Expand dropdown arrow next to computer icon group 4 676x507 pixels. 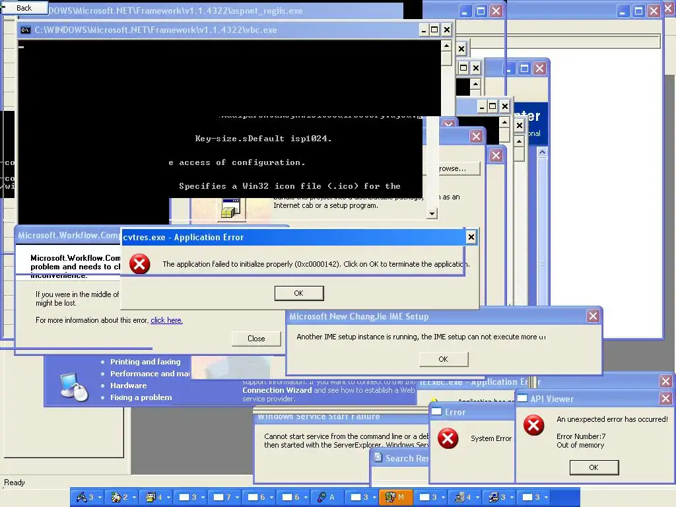[477, 498]
